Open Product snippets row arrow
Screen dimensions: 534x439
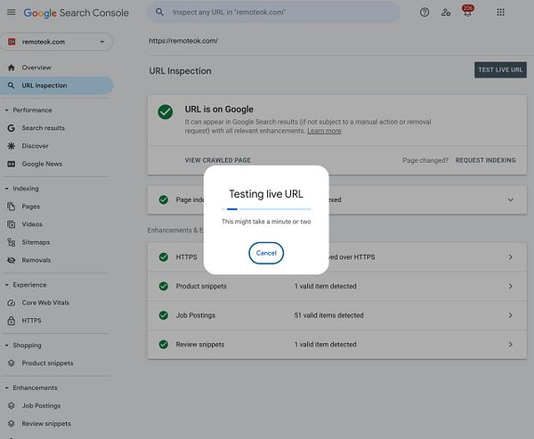pos(510,287)
